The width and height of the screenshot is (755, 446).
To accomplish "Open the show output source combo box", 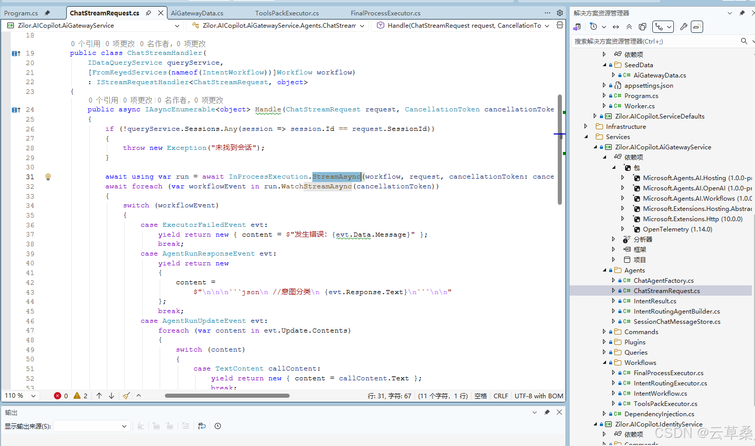I will pyautogui.click(x=91, y=426).
